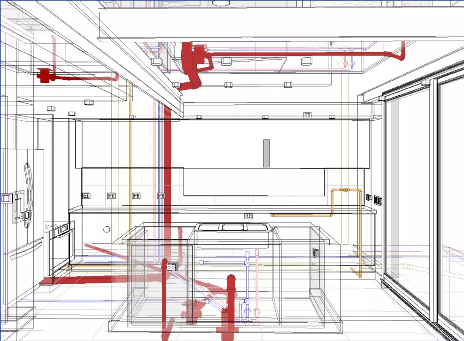Select the pink hot water pipe under sink

tap(256, 287)
